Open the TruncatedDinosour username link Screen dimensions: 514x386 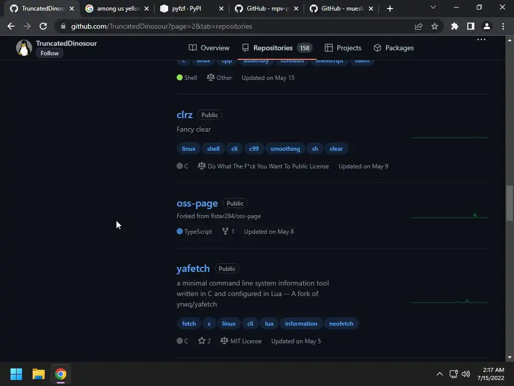(x=67, y=43)
